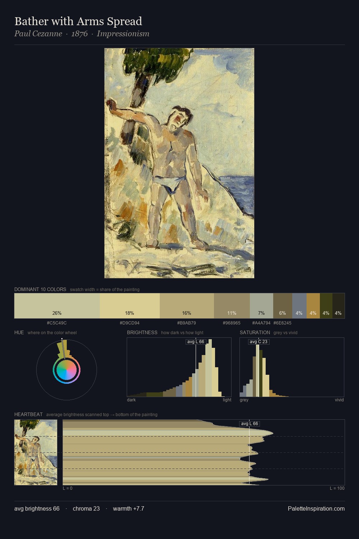Viewport: 359px width, 539px height.
Task: Select the 18% swatch #D9CD94
Action: [x=130, y=306]
